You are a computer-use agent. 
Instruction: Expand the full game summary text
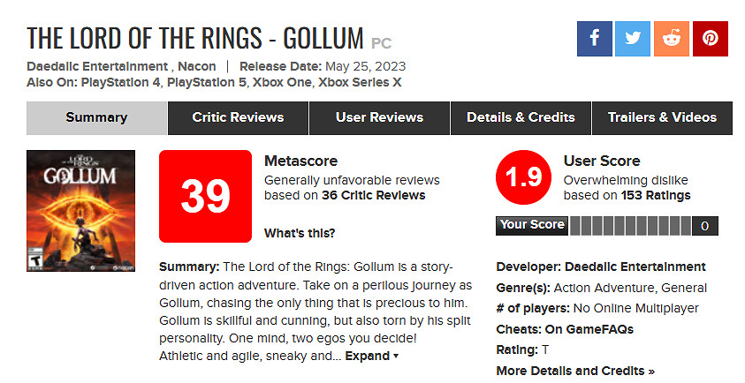[x=371, y=356]
